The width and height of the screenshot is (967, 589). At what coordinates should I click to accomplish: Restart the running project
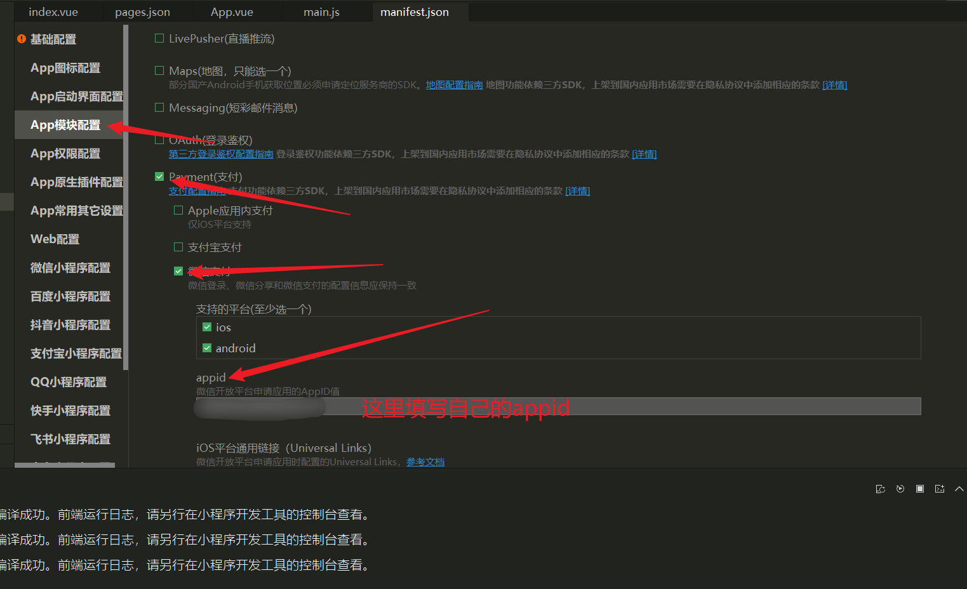900,489
